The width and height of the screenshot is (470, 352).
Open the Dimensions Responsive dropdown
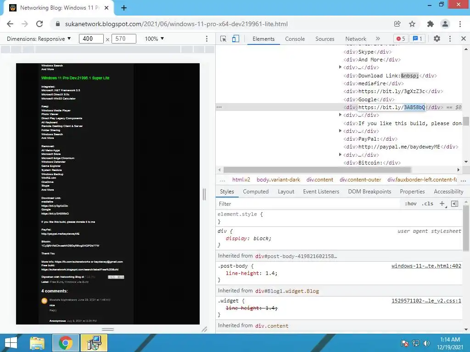pos(39,39)
